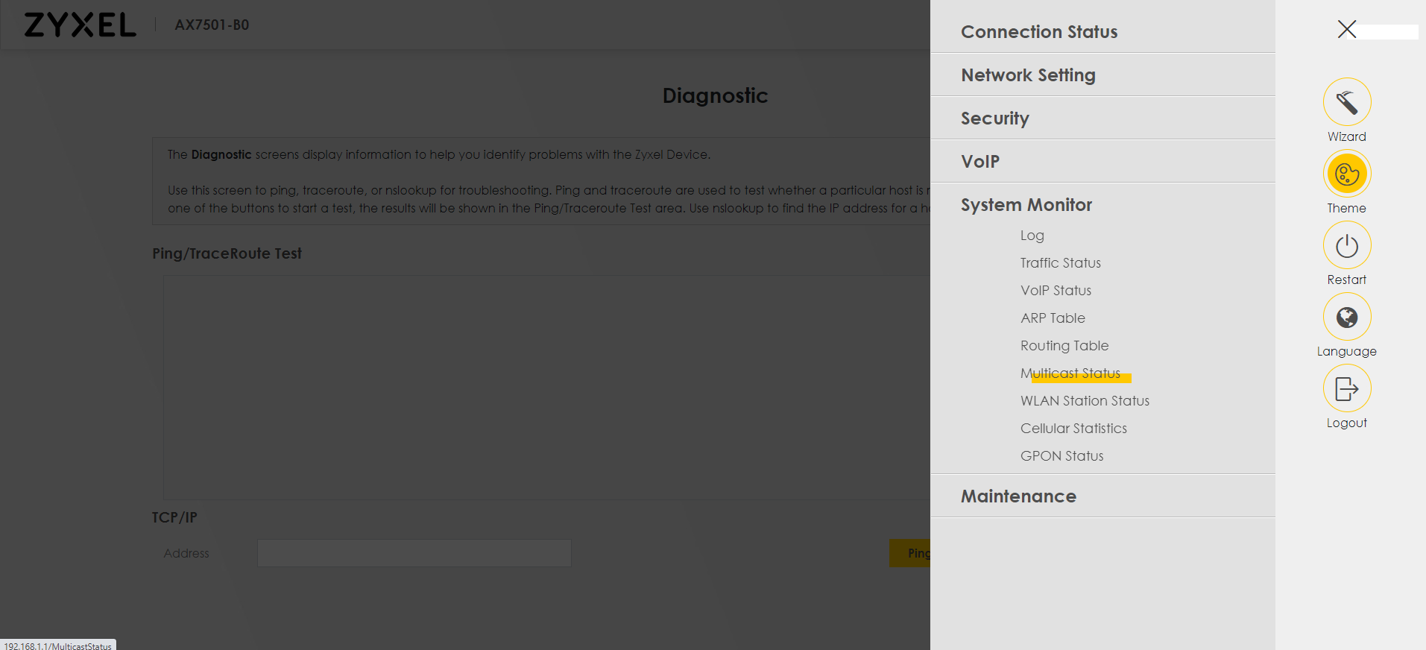This screenshot has width=1426, height=650.
Task: Open WLAN Station Status
Action: [x=1084, y=401]
